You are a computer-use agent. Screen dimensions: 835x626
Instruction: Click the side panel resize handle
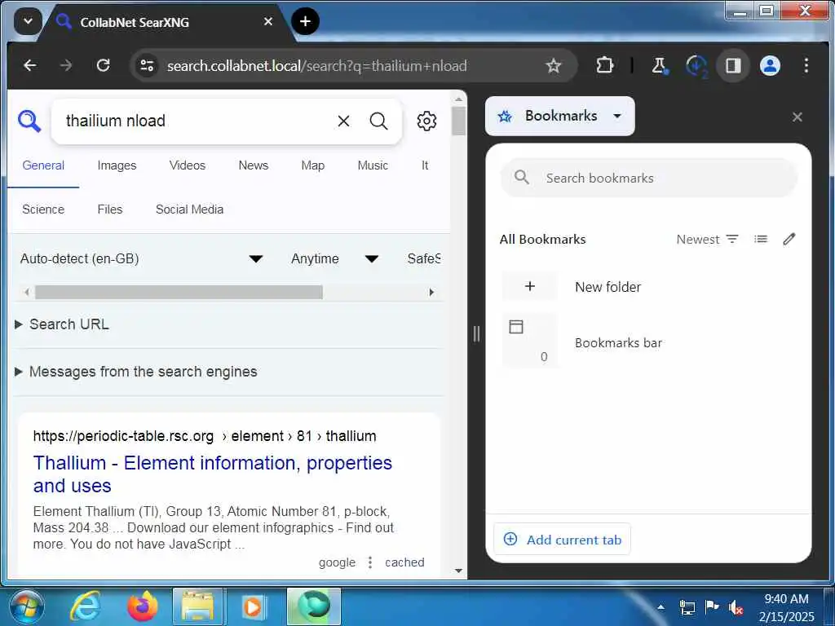point(476,333)
